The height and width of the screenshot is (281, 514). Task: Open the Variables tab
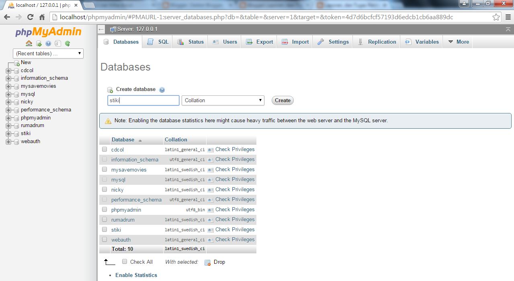click(422, 42)
